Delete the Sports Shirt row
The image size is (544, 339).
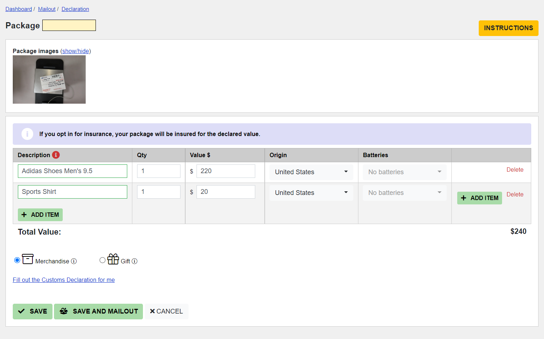point(515,194)
